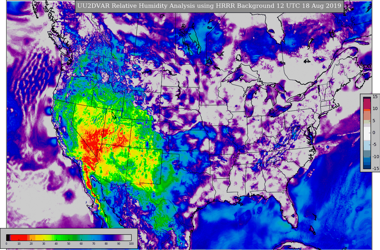Pick the thin orange band on the vertical colorbar
This screenshot has height=250, width=380.
tap(367, 110)
